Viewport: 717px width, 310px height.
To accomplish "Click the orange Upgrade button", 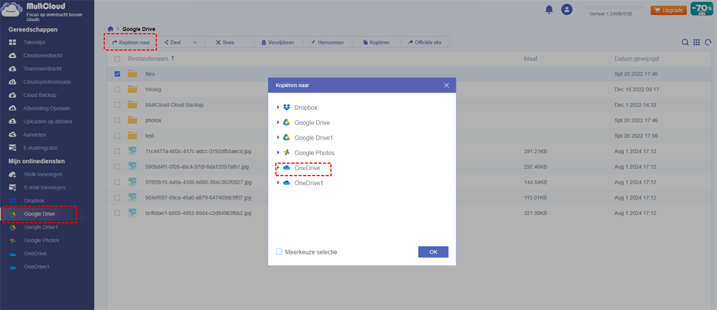I will (669, 10).
